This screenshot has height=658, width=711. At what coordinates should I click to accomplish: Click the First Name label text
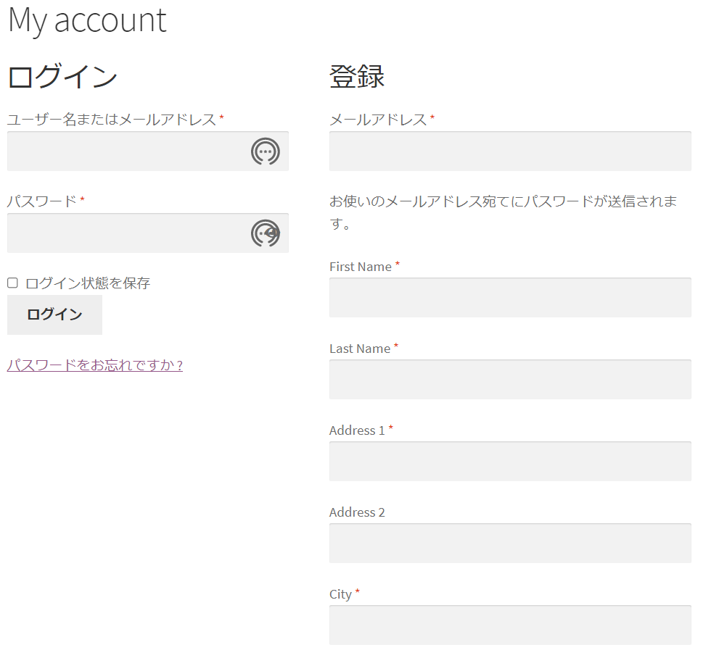[361, 267]
